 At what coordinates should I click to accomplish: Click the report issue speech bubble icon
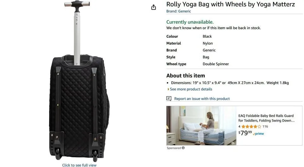click(x=169, y=99)
